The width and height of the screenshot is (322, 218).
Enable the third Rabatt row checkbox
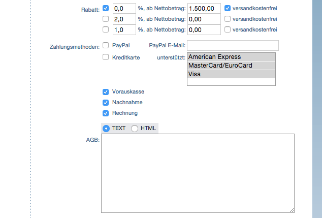click(x=106, y=29)
